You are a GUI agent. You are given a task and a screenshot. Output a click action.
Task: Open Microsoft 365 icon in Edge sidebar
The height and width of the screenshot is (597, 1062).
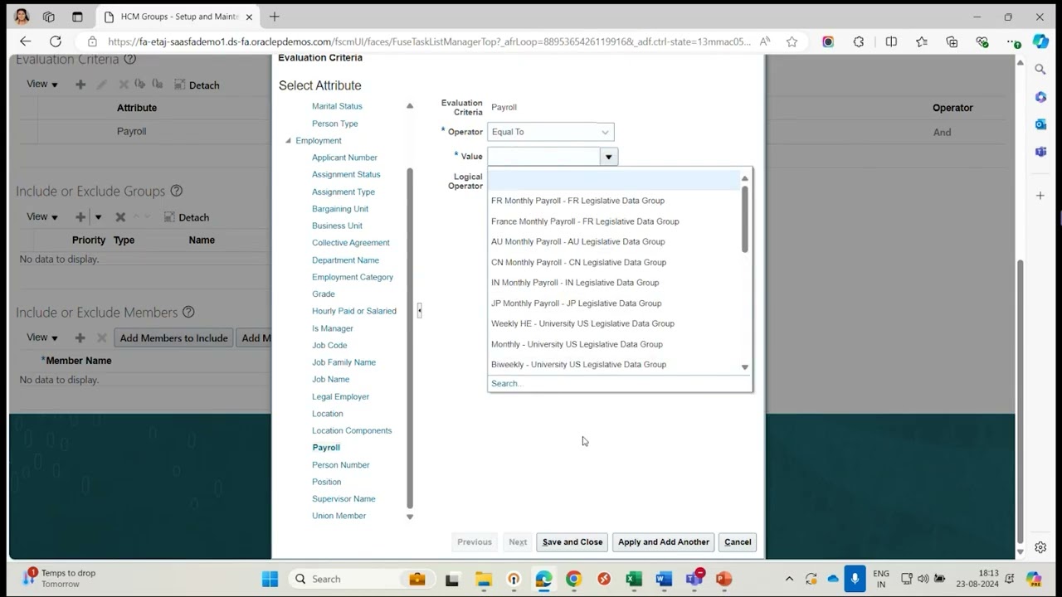[x=1040, y=97]
